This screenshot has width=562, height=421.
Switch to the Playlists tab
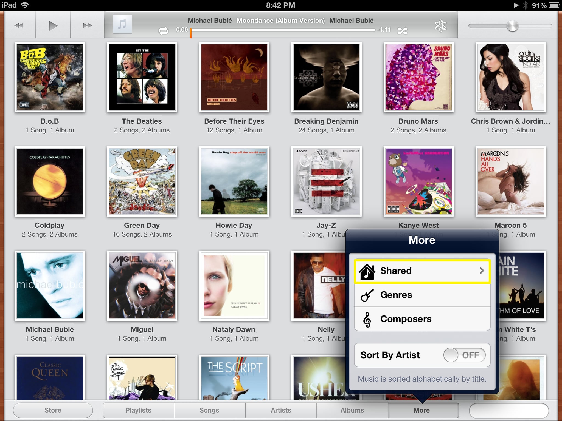pos(139,410)
